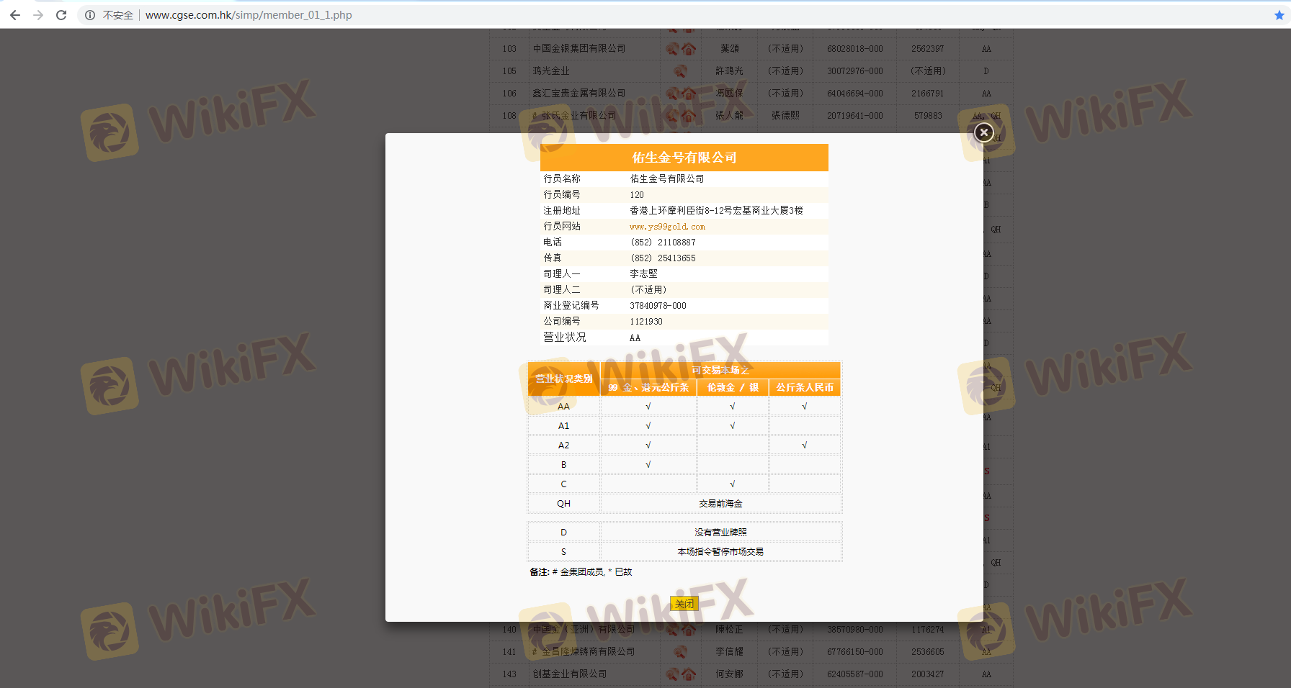Select the 伦敦金 / 银 column header
Image resolution: width=1291 pixels, height=688 pixels.
pos(732,387)
